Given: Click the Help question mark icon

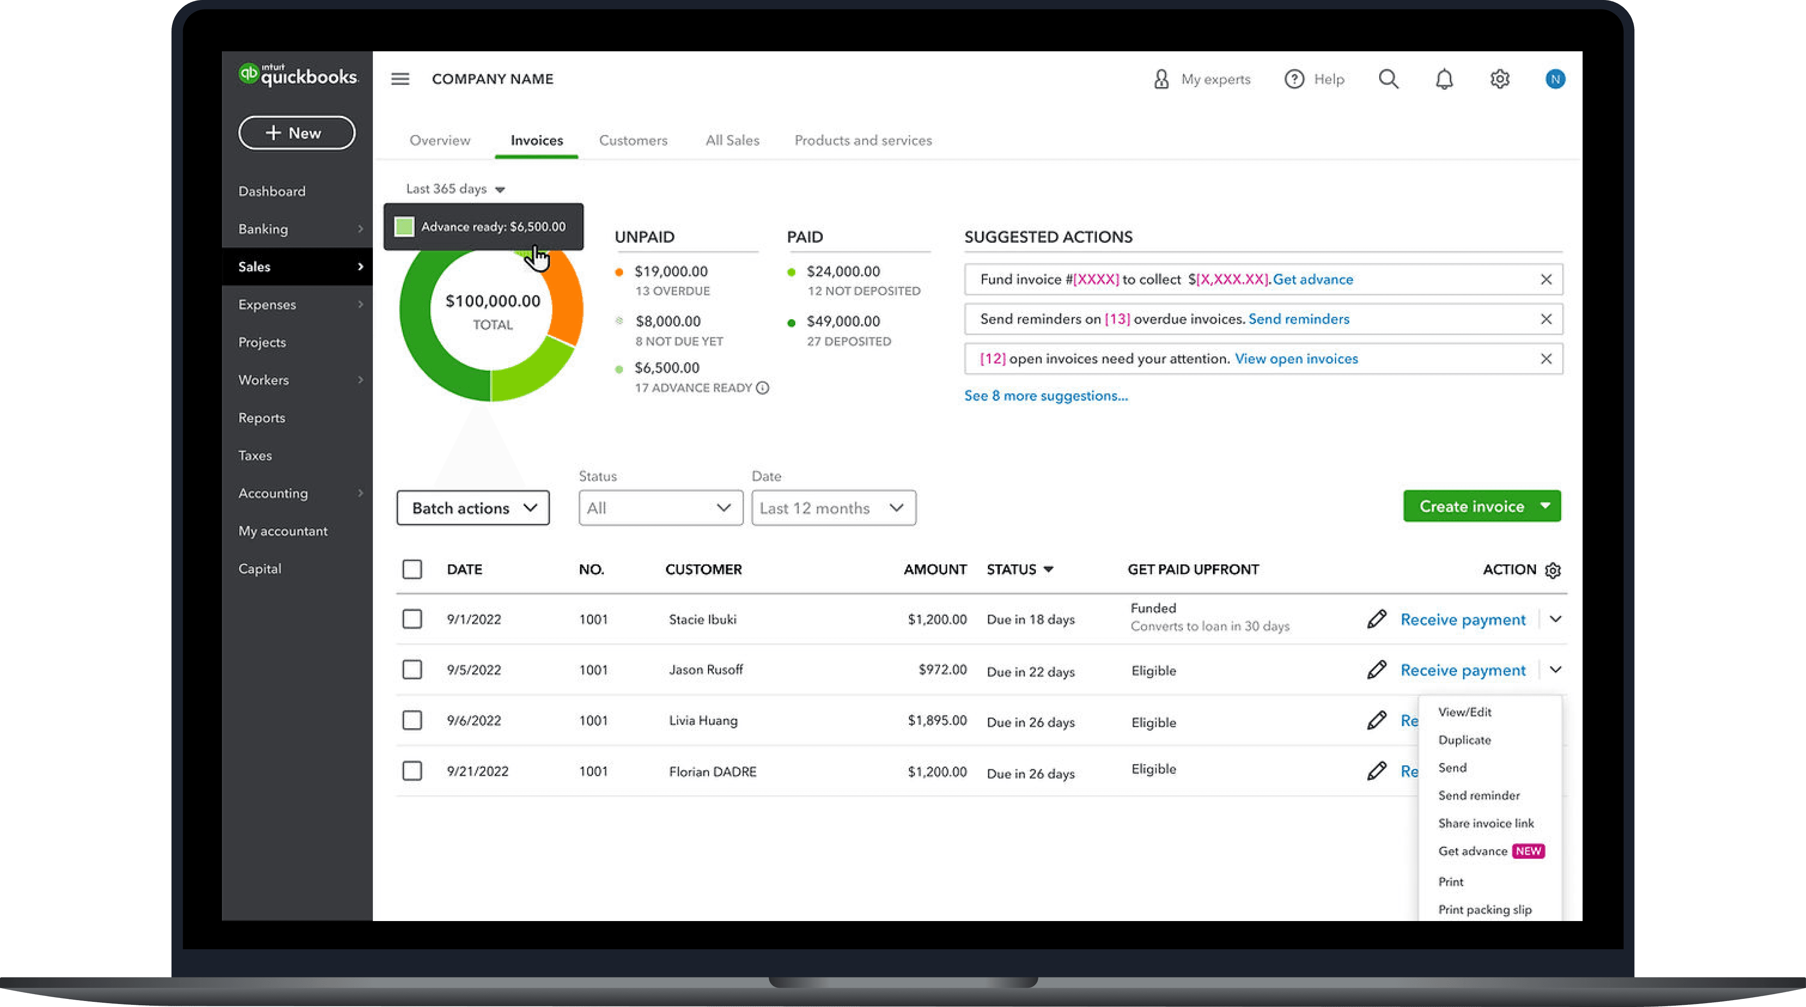Looking at the screenshot, I should [x=1294, y=79].
